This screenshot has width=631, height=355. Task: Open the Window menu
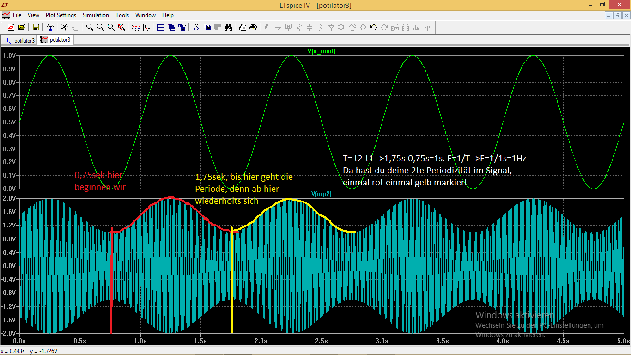[x=145, y=15]
